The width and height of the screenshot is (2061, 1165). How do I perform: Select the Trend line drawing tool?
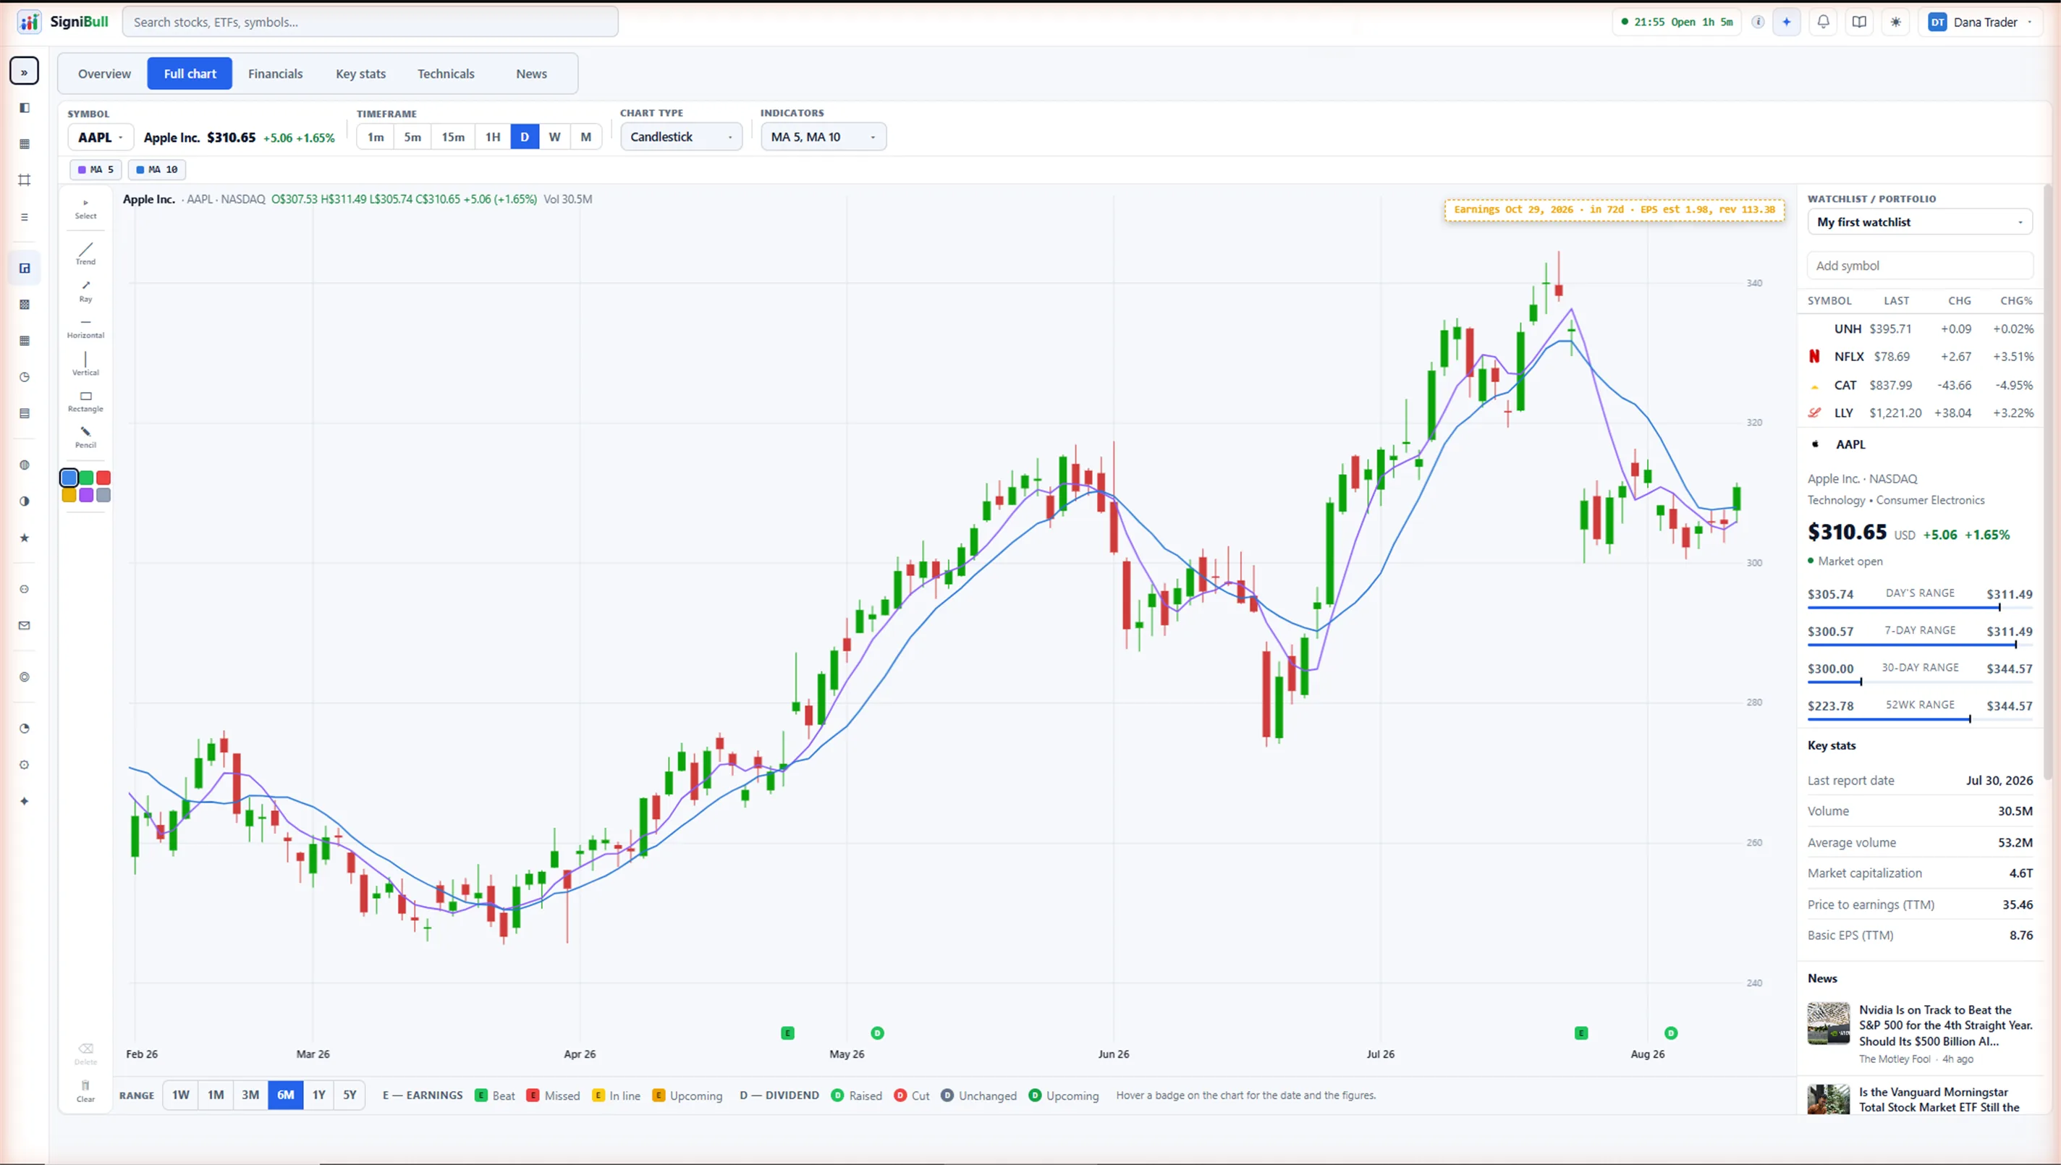coord(85,254)
